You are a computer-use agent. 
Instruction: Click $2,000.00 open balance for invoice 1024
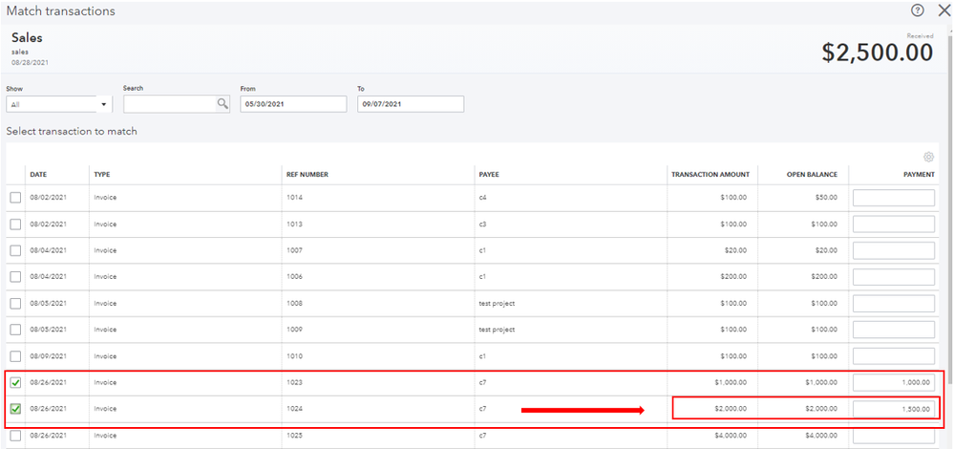pyautogui.click(x=821, y=409)
